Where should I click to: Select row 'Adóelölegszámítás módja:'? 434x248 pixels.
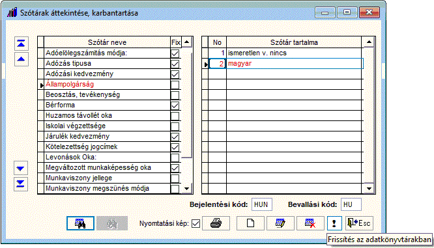coord(107,53)
